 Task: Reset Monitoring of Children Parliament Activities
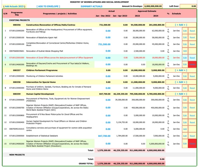coord(192,76)
